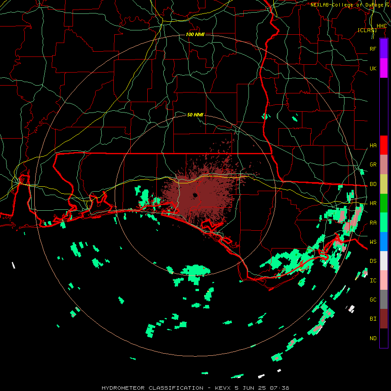Click the light pink IC legend swatch
This screenshot has height=391, width=391.
point(384,280)
